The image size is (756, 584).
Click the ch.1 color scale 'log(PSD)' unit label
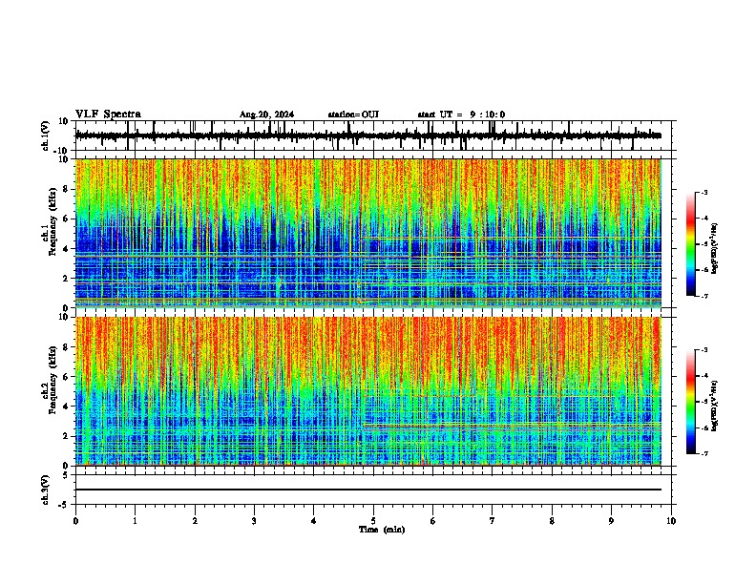pos(715,249)
